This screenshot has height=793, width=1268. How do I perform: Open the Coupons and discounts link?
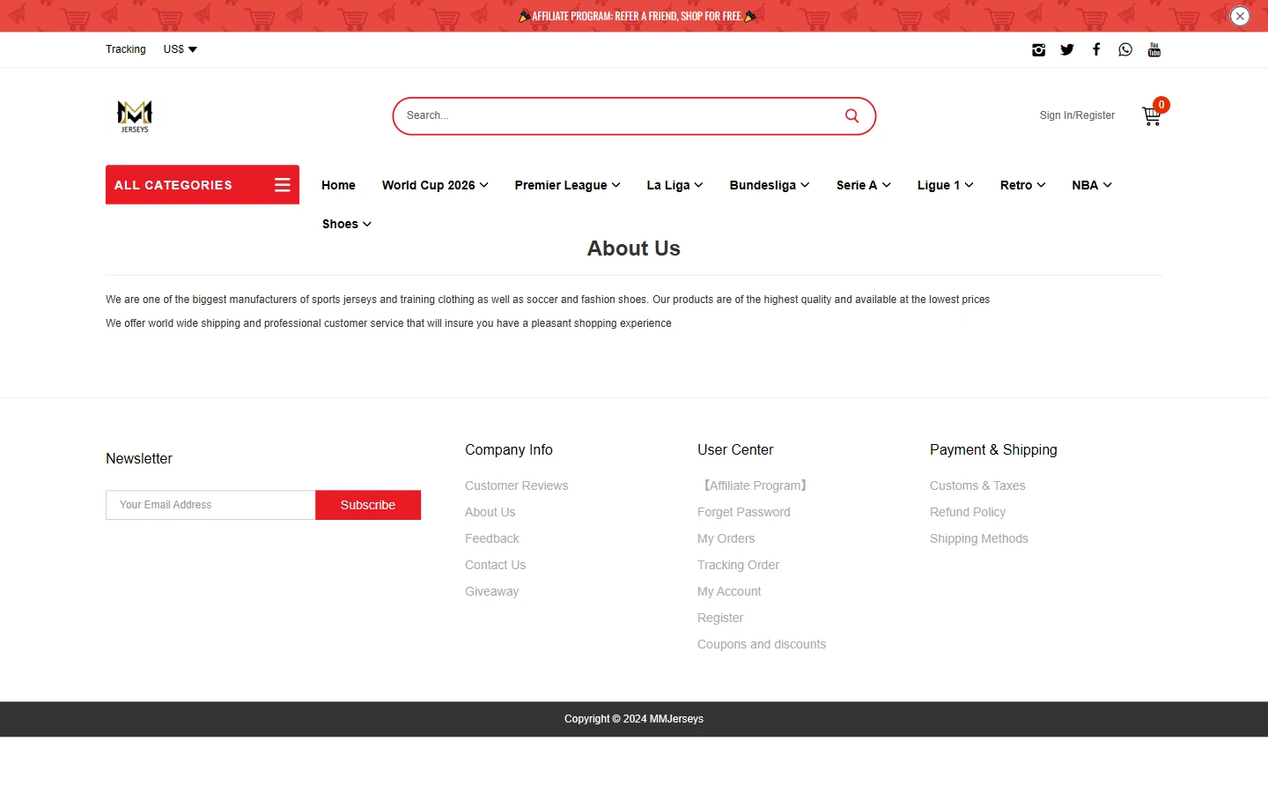[762, 644]
